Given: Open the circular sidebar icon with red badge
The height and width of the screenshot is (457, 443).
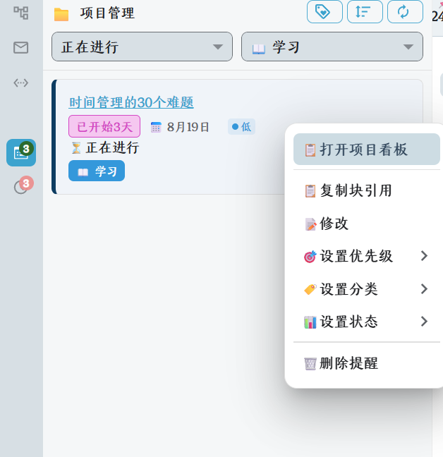Looking at the screenshot, I should (x=23, y=185).
